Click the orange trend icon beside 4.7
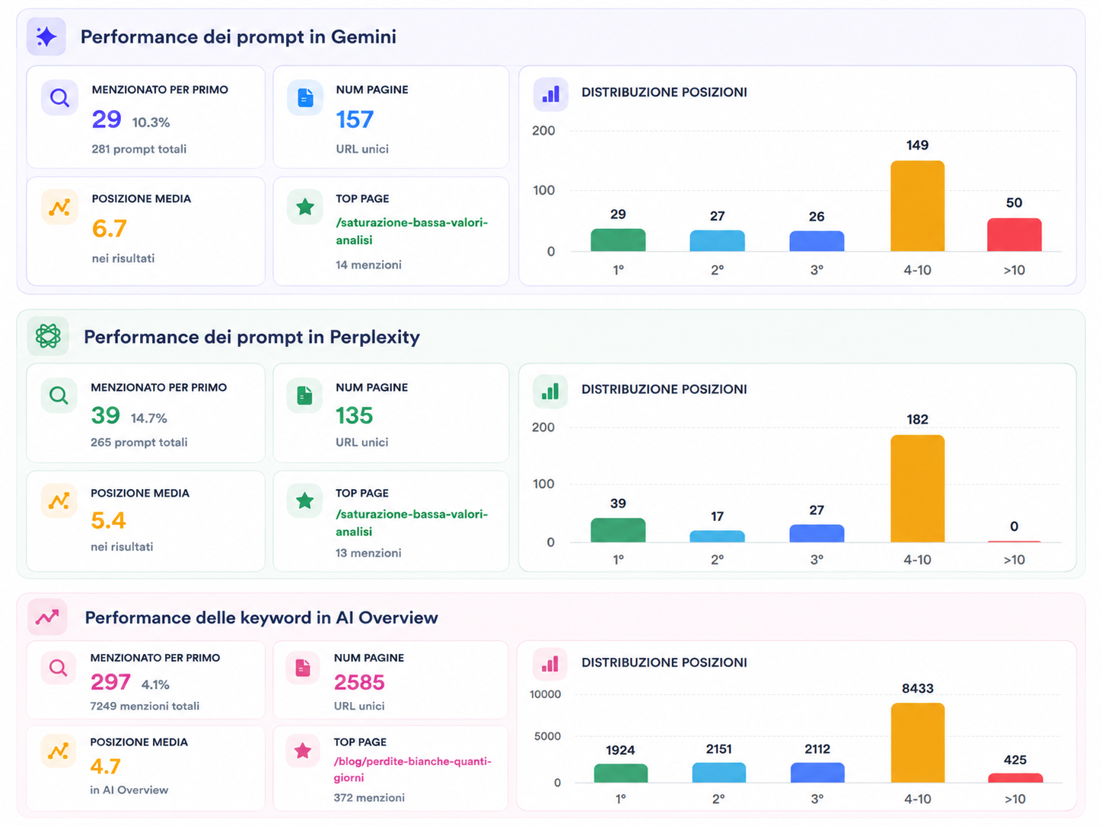Screen dimensions: 1102x826 click(x=58, y=751)
